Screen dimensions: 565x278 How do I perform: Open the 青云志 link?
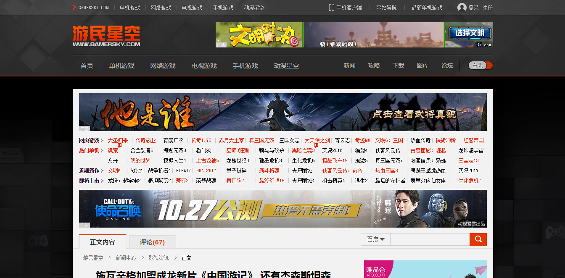[x=342, y=140]
